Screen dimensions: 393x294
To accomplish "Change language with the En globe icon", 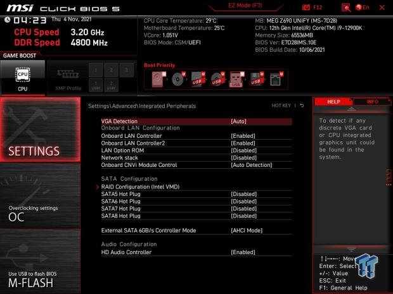I will point(363,8).
